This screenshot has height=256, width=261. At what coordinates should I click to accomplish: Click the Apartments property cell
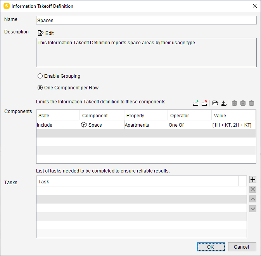pyautogui.click(x=146, y=125)
